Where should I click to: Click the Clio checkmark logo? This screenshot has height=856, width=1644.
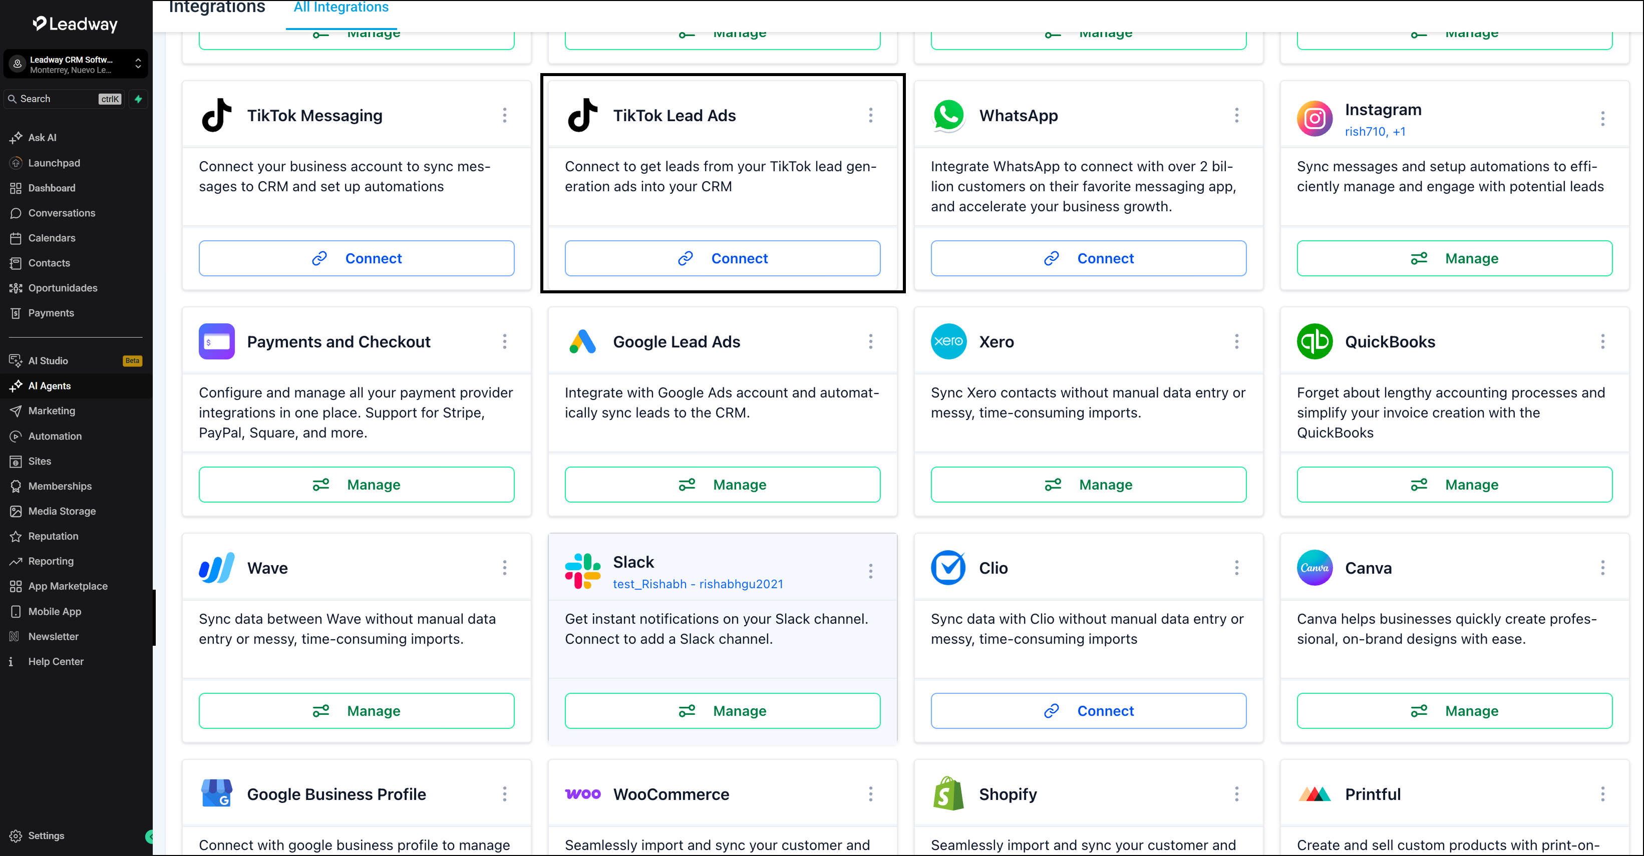(949, 568)
